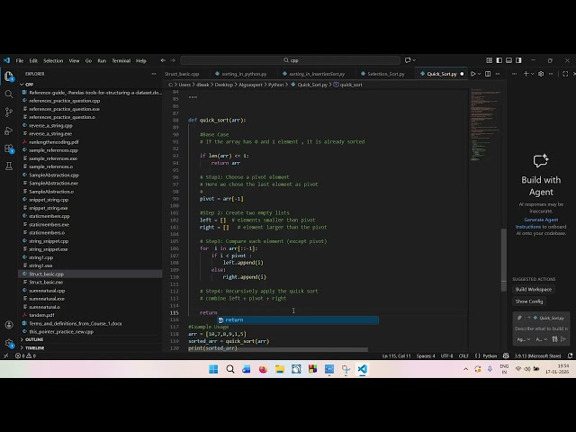Open notifications bell in status bar
The width and height of the screenshot is (576, 432).
[x=570, y=355]
